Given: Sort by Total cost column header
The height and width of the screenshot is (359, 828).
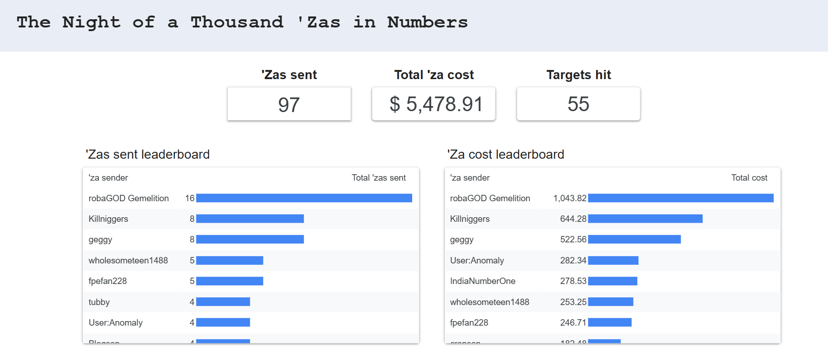Looking at the screenshot, I should coord(749,178).
